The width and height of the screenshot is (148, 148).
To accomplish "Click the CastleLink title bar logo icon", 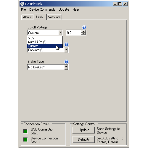I will 22,4.
